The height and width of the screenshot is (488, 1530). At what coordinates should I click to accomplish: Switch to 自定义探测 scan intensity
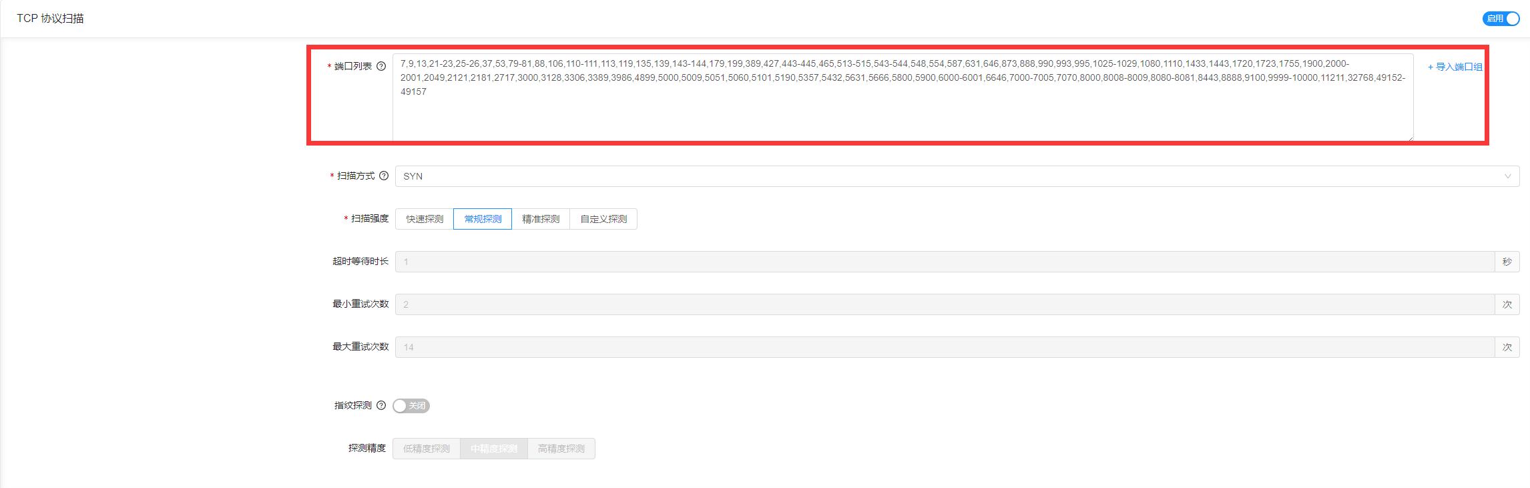click(x=603, y=219)
